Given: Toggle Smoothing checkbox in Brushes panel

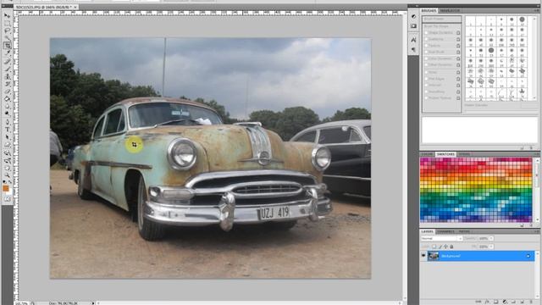Looking at the screenshot, I should coord(426,91).
